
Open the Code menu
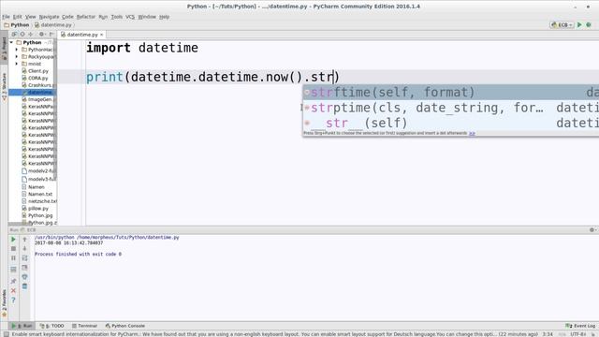[67, 17]
